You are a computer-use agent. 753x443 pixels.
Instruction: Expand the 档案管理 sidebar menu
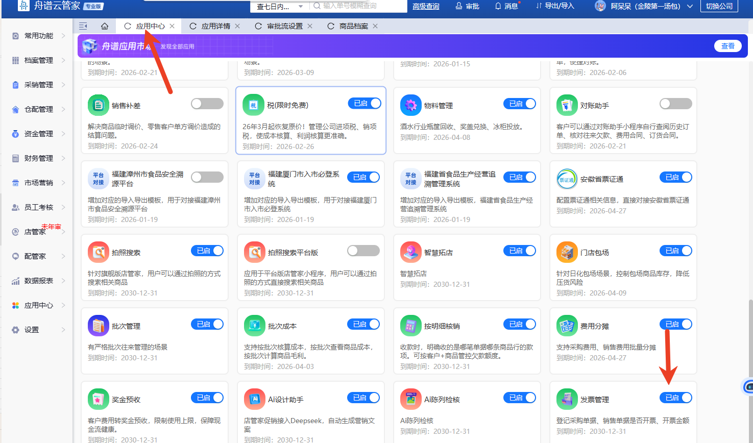click(39, 60)
